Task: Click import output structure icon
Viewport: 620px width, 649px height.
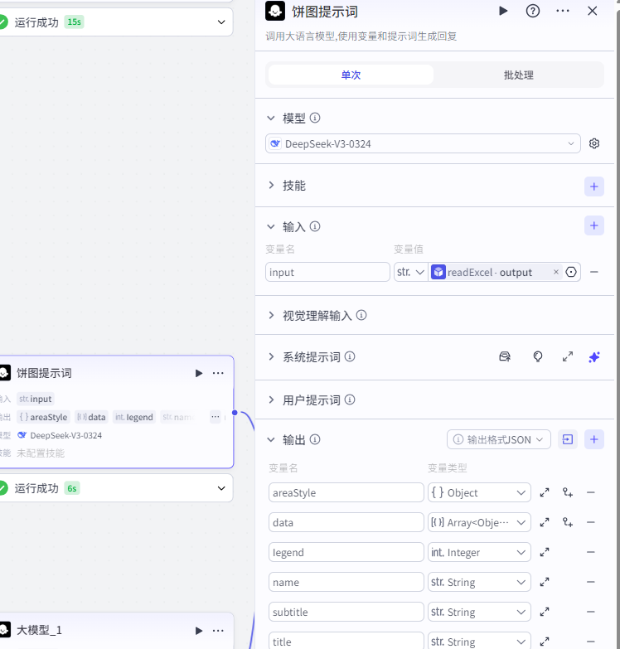Action: pos(568,439)
